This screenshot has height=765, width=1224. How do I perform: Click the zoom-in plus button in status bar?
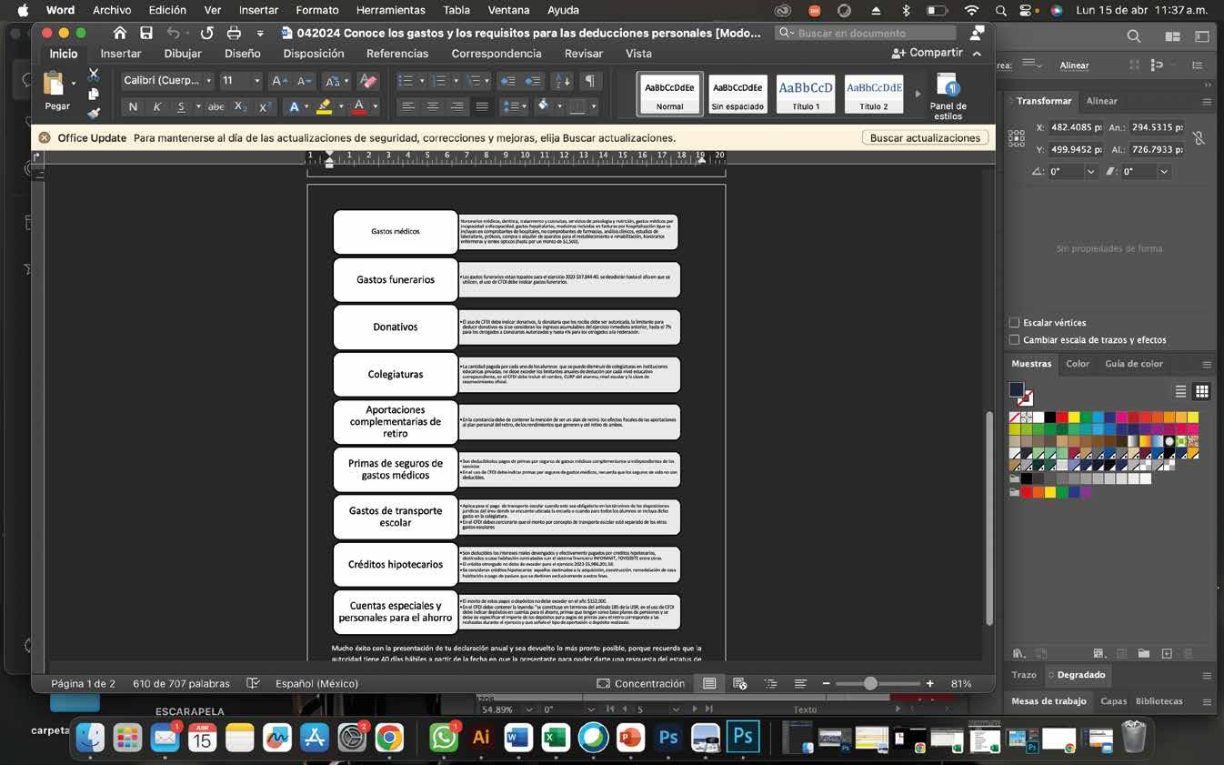coord(929,683)
